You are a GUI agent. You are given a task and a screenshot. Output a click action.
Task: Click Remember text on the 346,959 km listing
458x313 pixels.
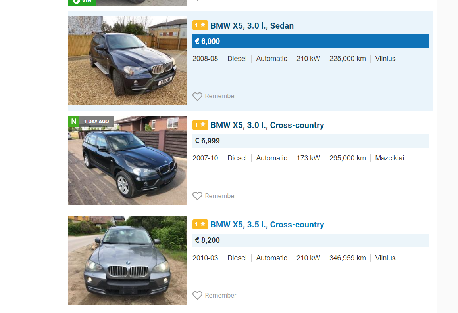221,295
